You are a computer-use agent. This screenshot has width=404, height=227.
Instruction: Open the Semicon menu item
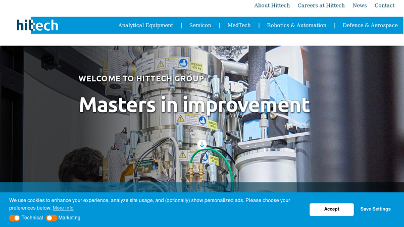(200, 25)
